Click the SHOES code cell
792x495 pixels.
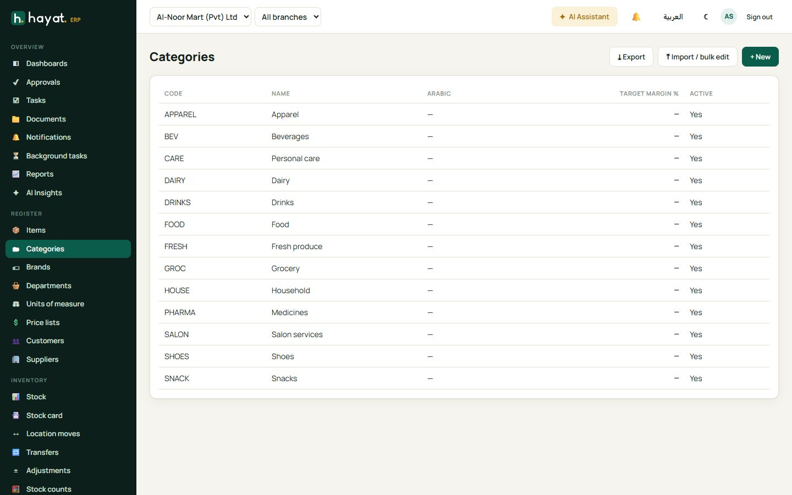click(177, 356)
